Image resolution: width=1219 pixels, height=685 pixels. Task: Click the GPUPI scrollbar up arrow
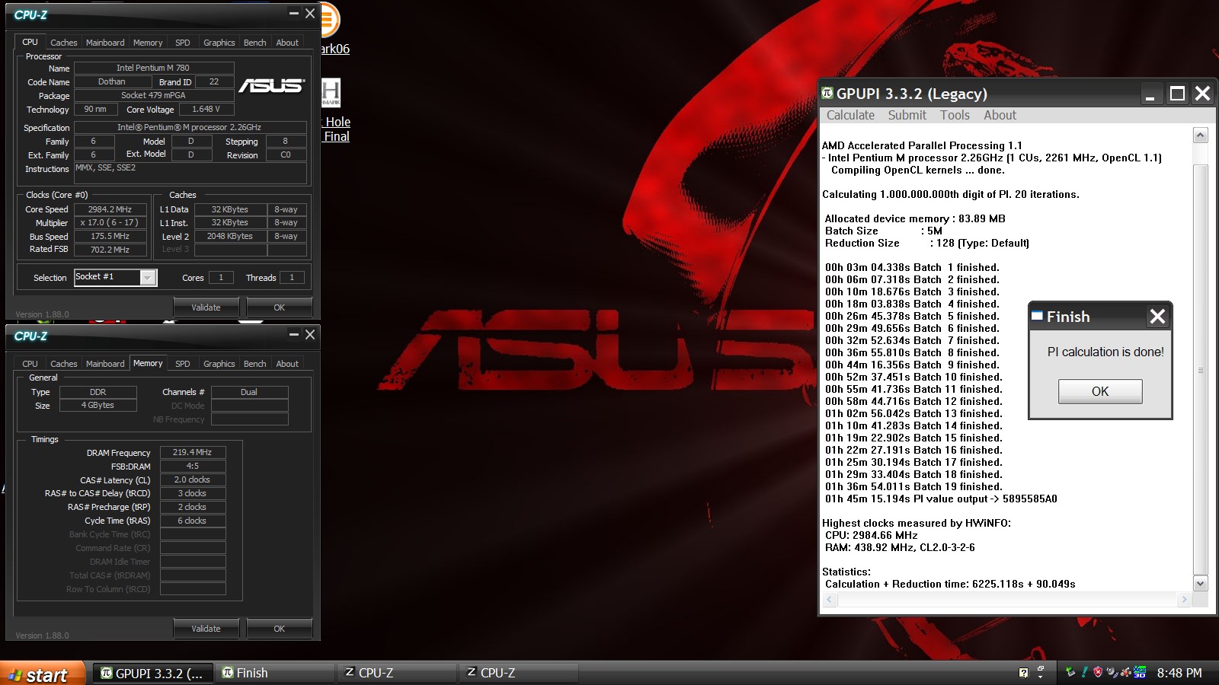[x=1201, y=135]
